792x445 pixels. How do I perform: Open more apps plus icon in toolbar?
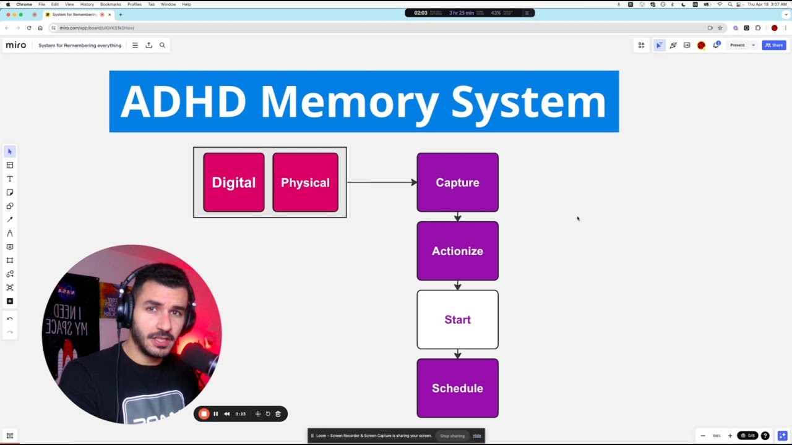(10, 301)
